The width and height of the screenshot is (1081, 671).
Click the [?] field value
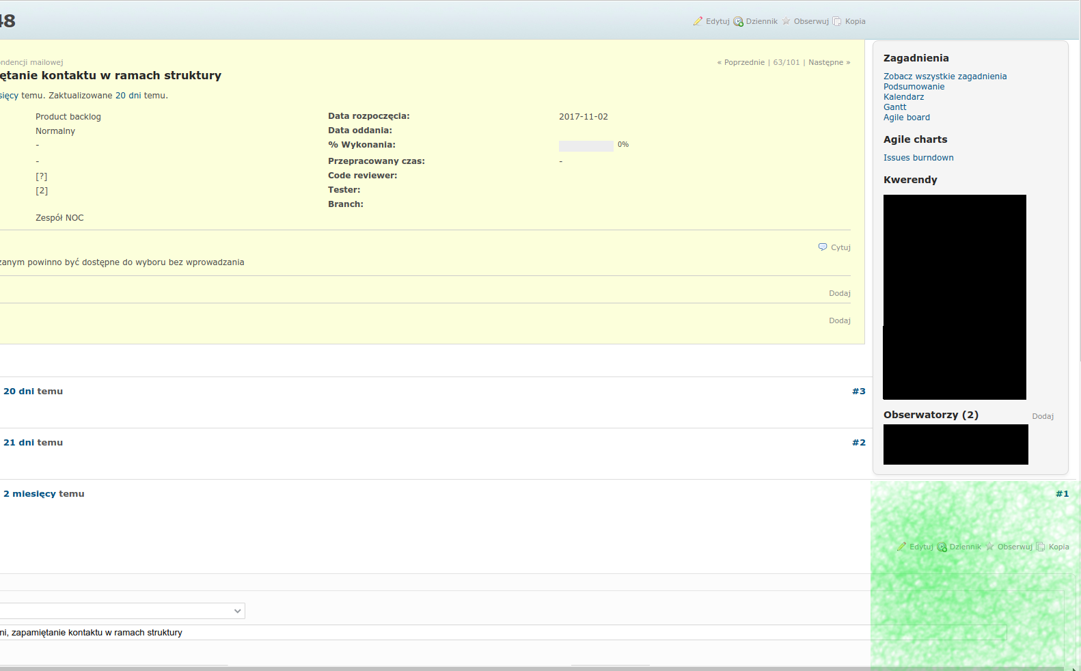pyautogui.click(x=42, y=176)
